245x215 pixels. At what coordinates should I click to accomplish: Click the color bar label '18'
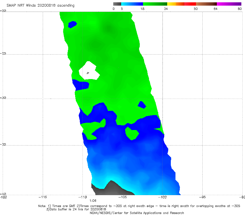point(142,9)
